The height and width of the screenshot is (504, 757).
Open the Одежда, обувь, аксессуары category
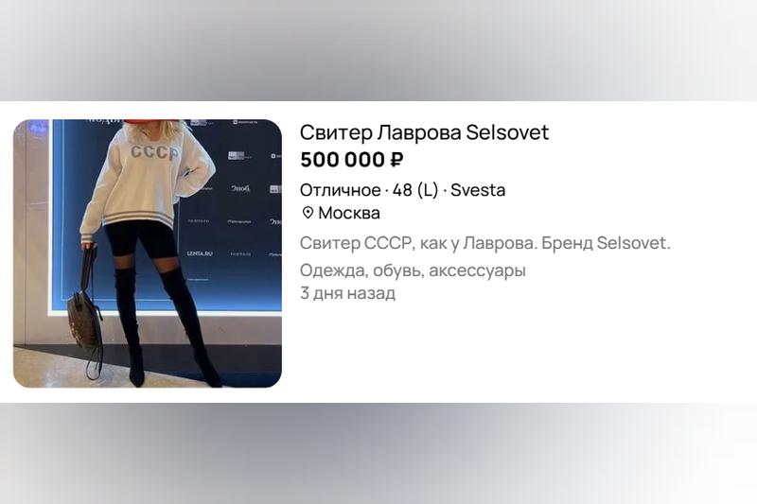413,270
